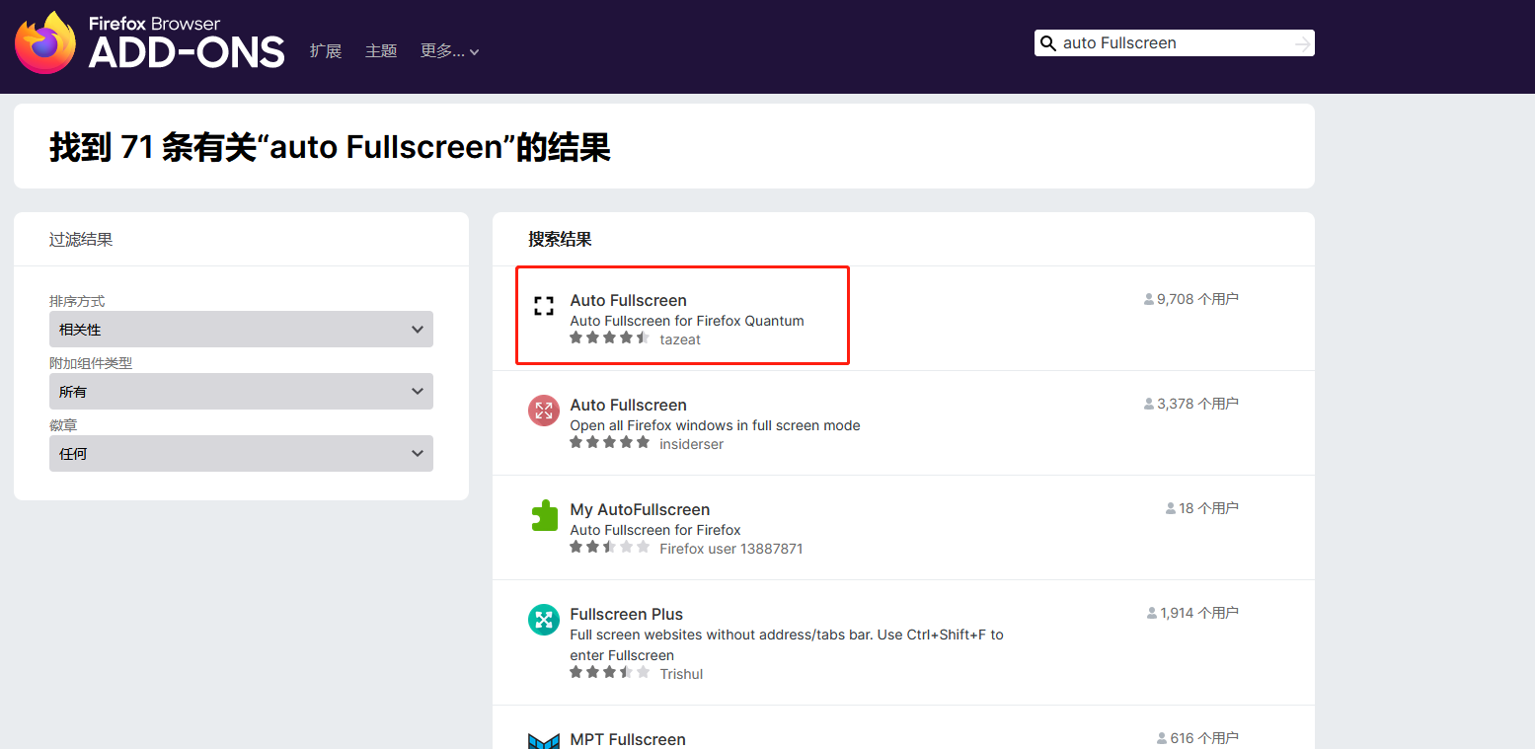Click the star rating beside Firefox user 13887871
This screenshot has height=749, width=1535.
pos(609,548)
